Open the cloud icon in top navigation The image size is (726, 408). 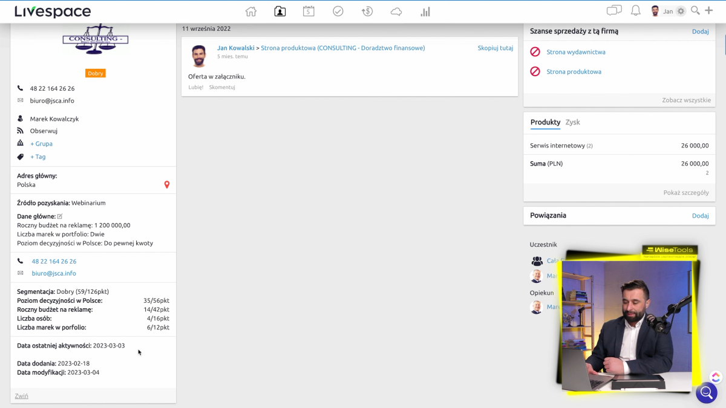click(396, 11)
